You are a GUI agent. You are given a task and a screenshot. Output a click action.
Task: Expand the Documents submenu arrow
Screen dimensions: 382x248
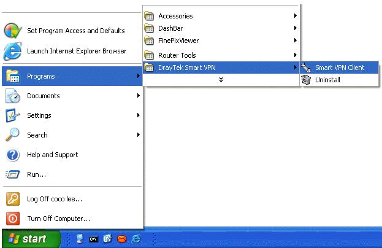pos(139,96)
